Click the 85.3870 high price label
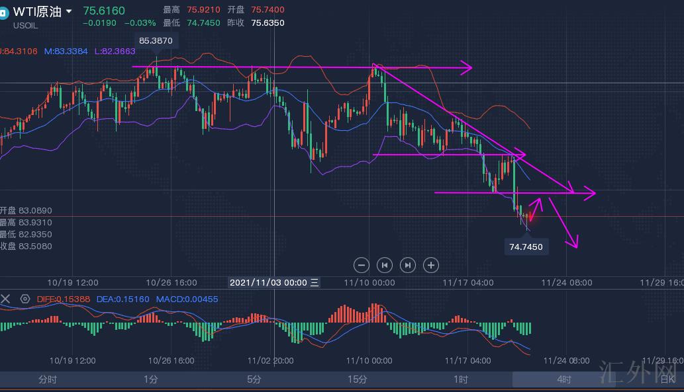 (156, 41)
